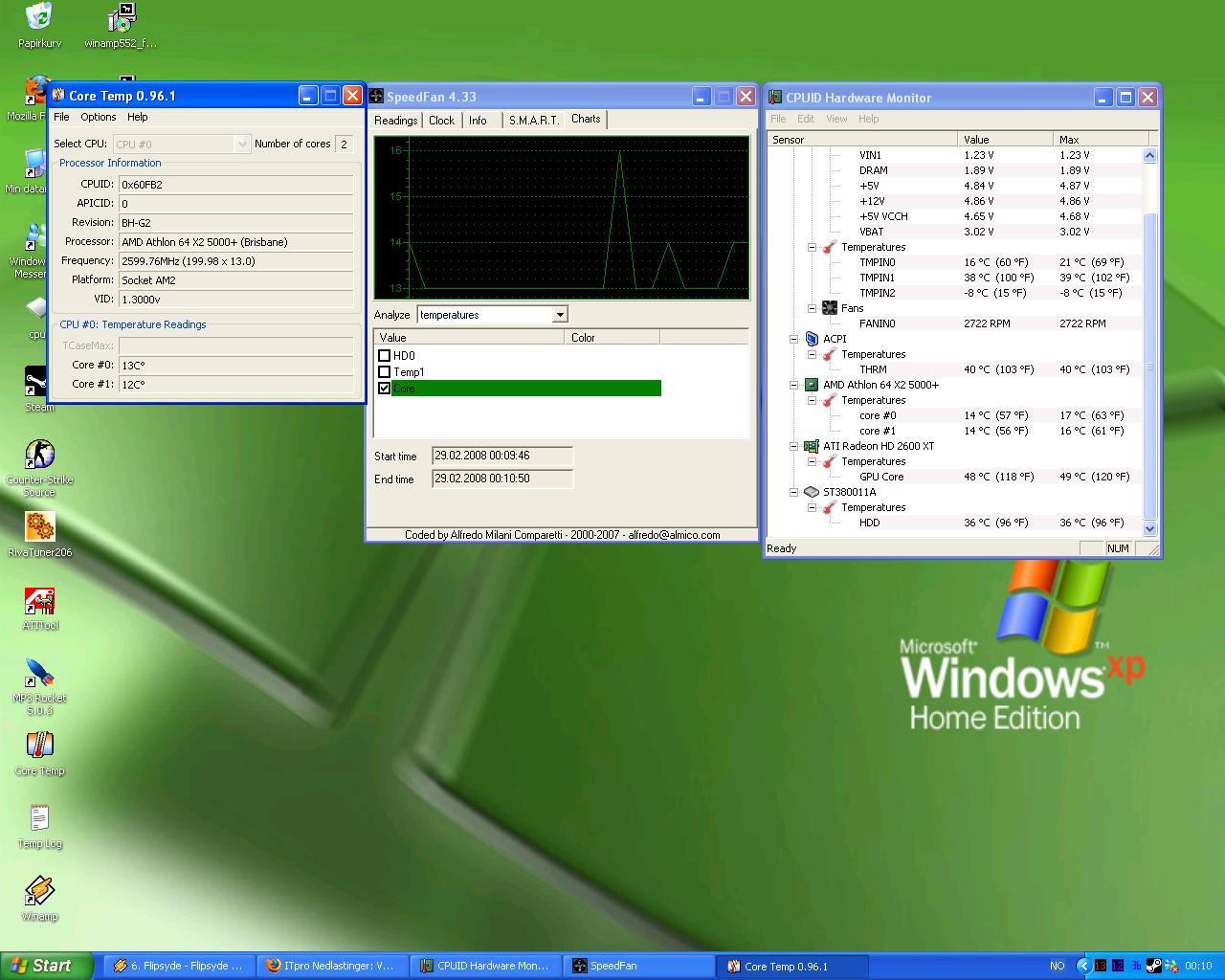Click the Core #0 temperature field
1225x980 pixels.
[x=236, y=365]
